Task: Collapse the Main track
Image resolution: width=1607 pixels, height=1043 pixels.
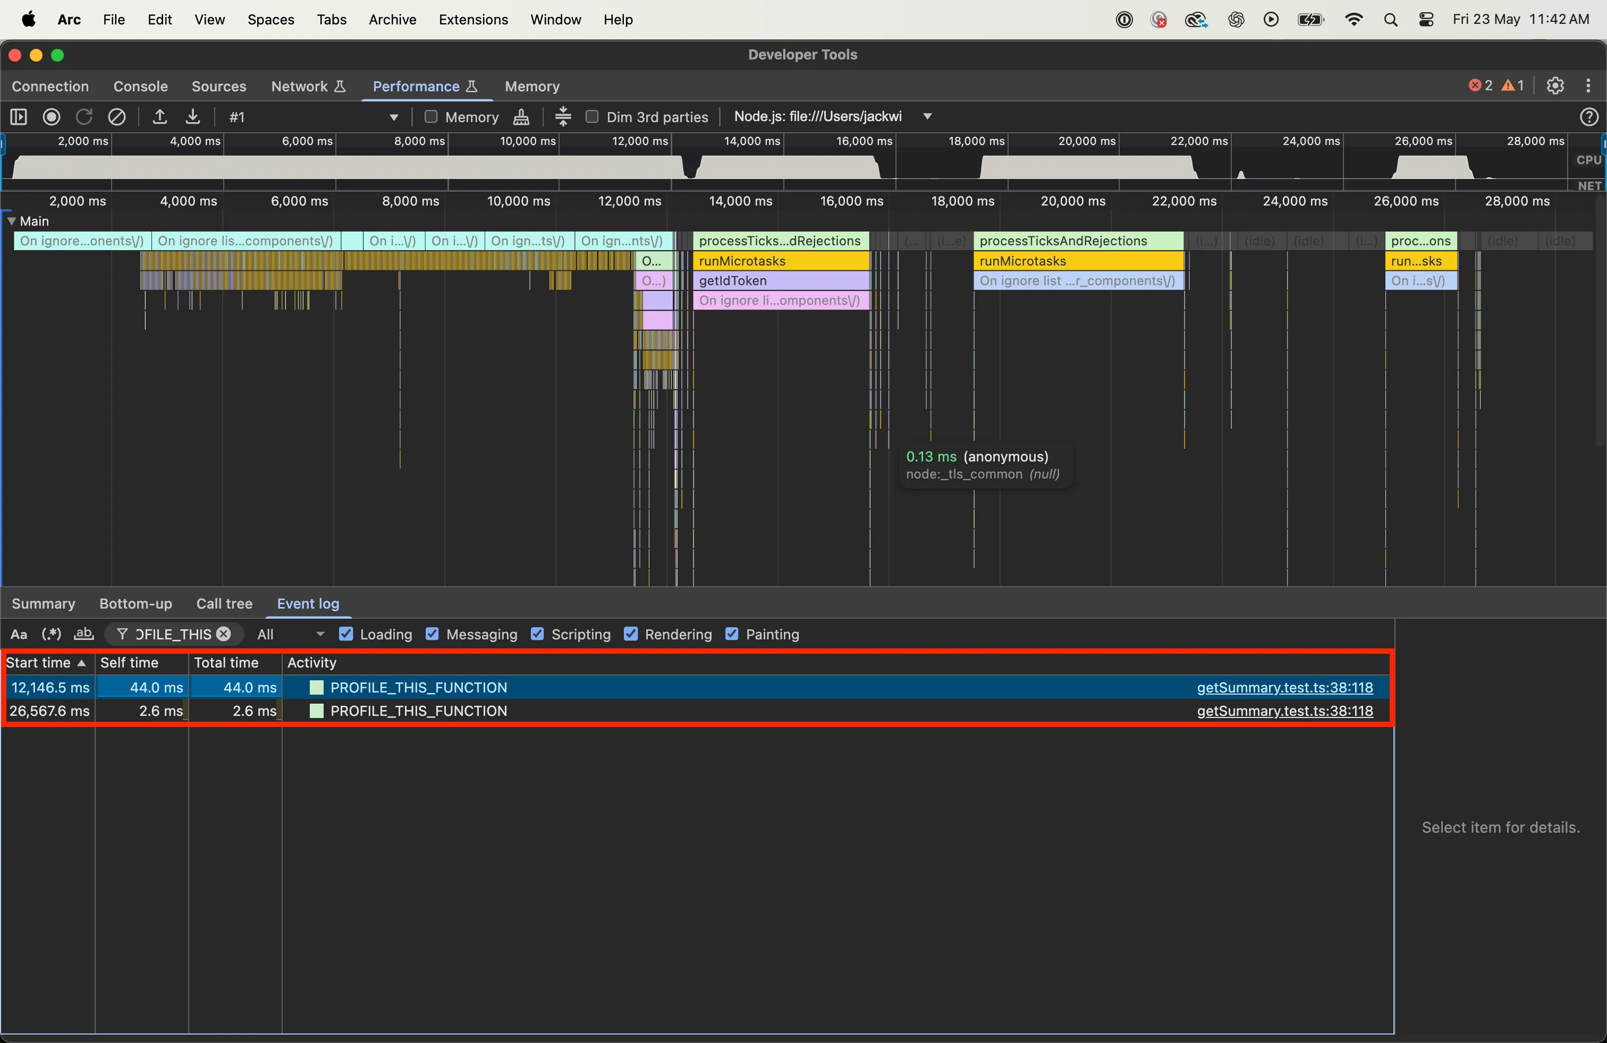Action: pos(12,220)
